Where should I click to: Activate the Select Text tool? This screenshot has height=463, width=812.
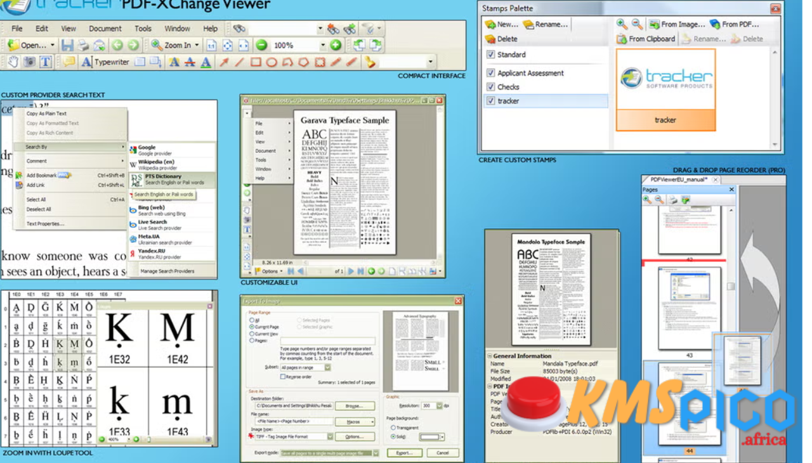point(46,62)
